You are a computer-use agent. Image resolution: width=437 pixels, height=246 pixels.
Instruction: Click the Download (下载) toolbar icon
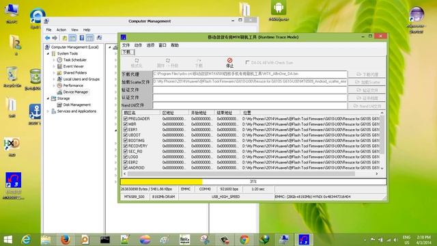point(199,61)
